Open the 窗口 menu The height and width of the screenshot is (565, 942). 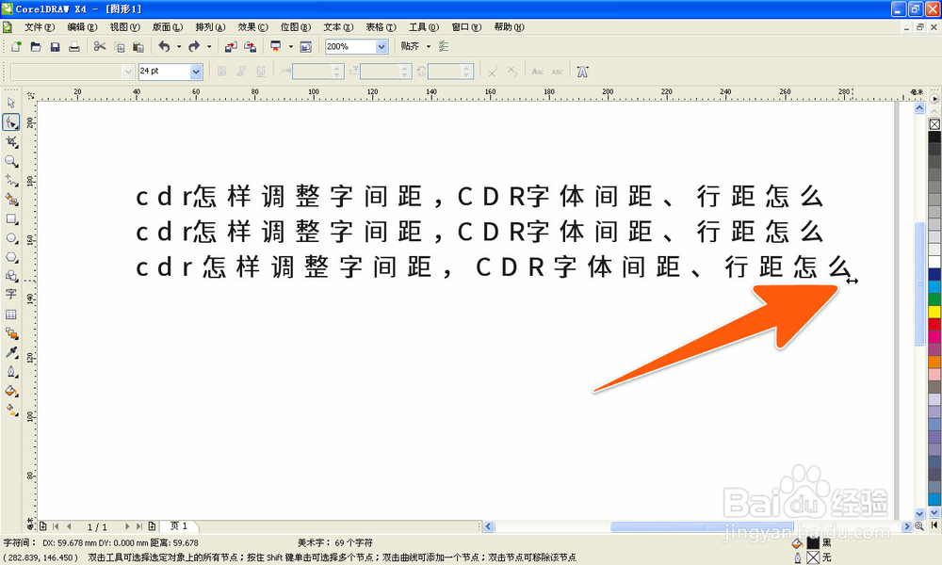(x=466, y=27)
